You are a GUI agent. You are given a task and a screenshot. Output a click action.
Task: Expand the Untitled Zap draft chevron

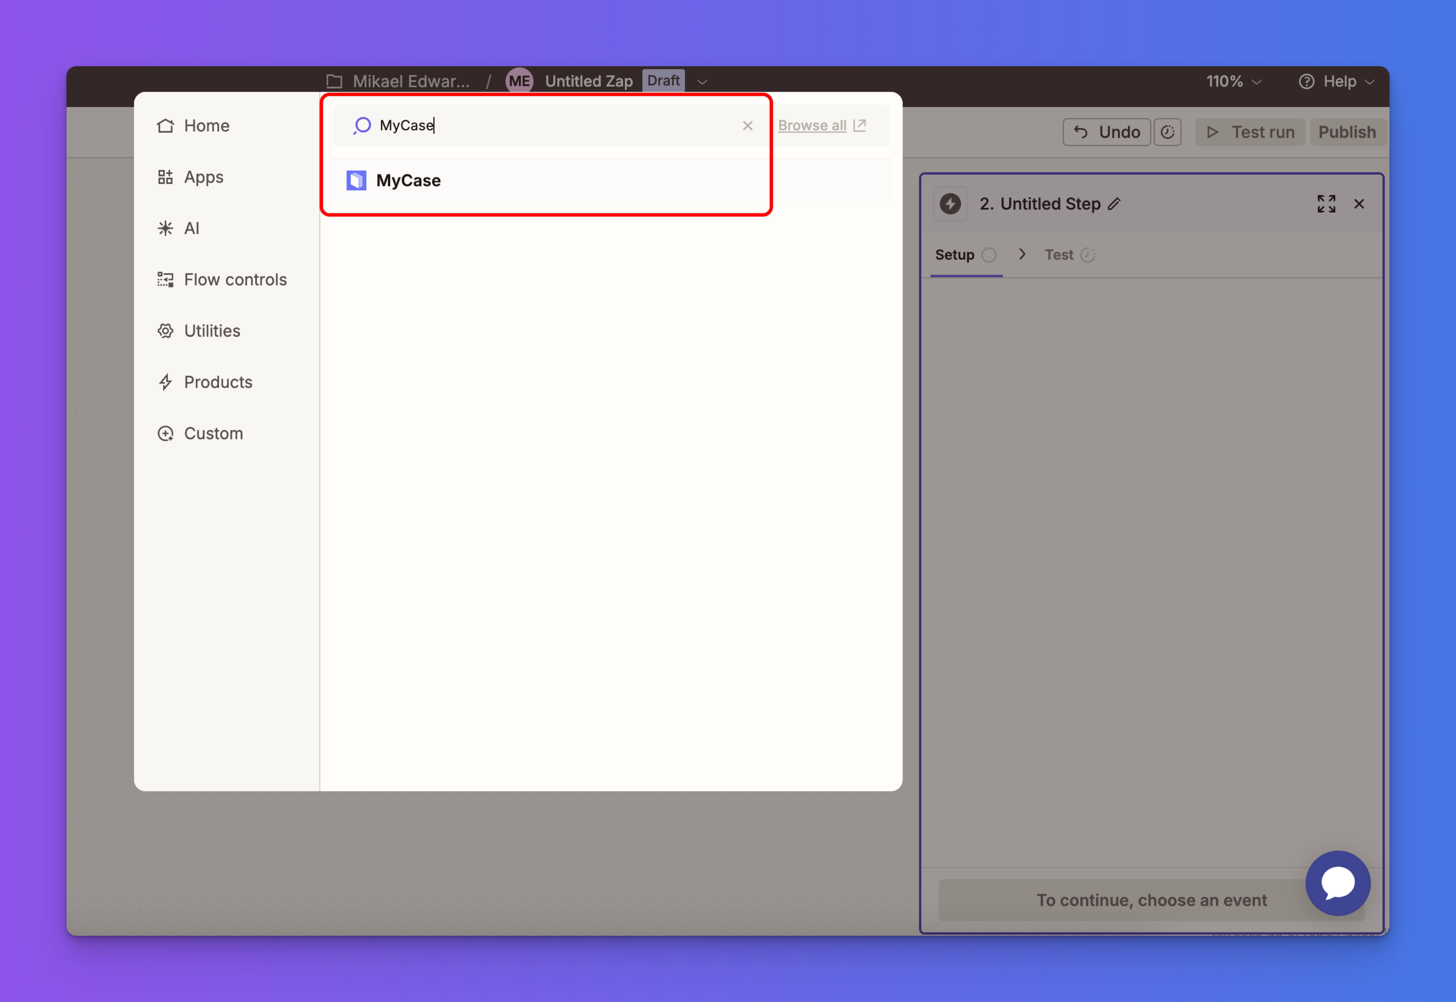[x=703, y=81]
